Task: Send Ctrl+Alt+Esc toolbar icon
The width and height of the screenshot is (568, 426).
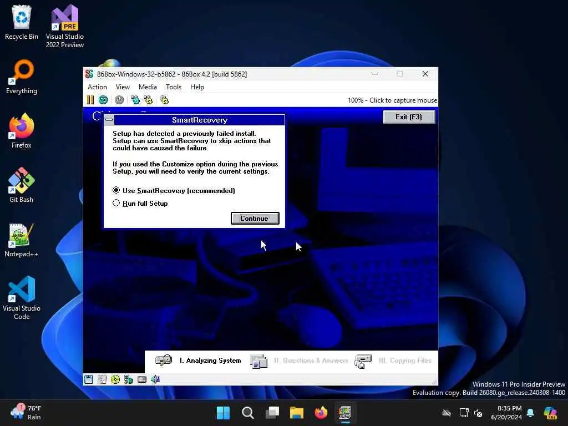Action: coord(148,100)
